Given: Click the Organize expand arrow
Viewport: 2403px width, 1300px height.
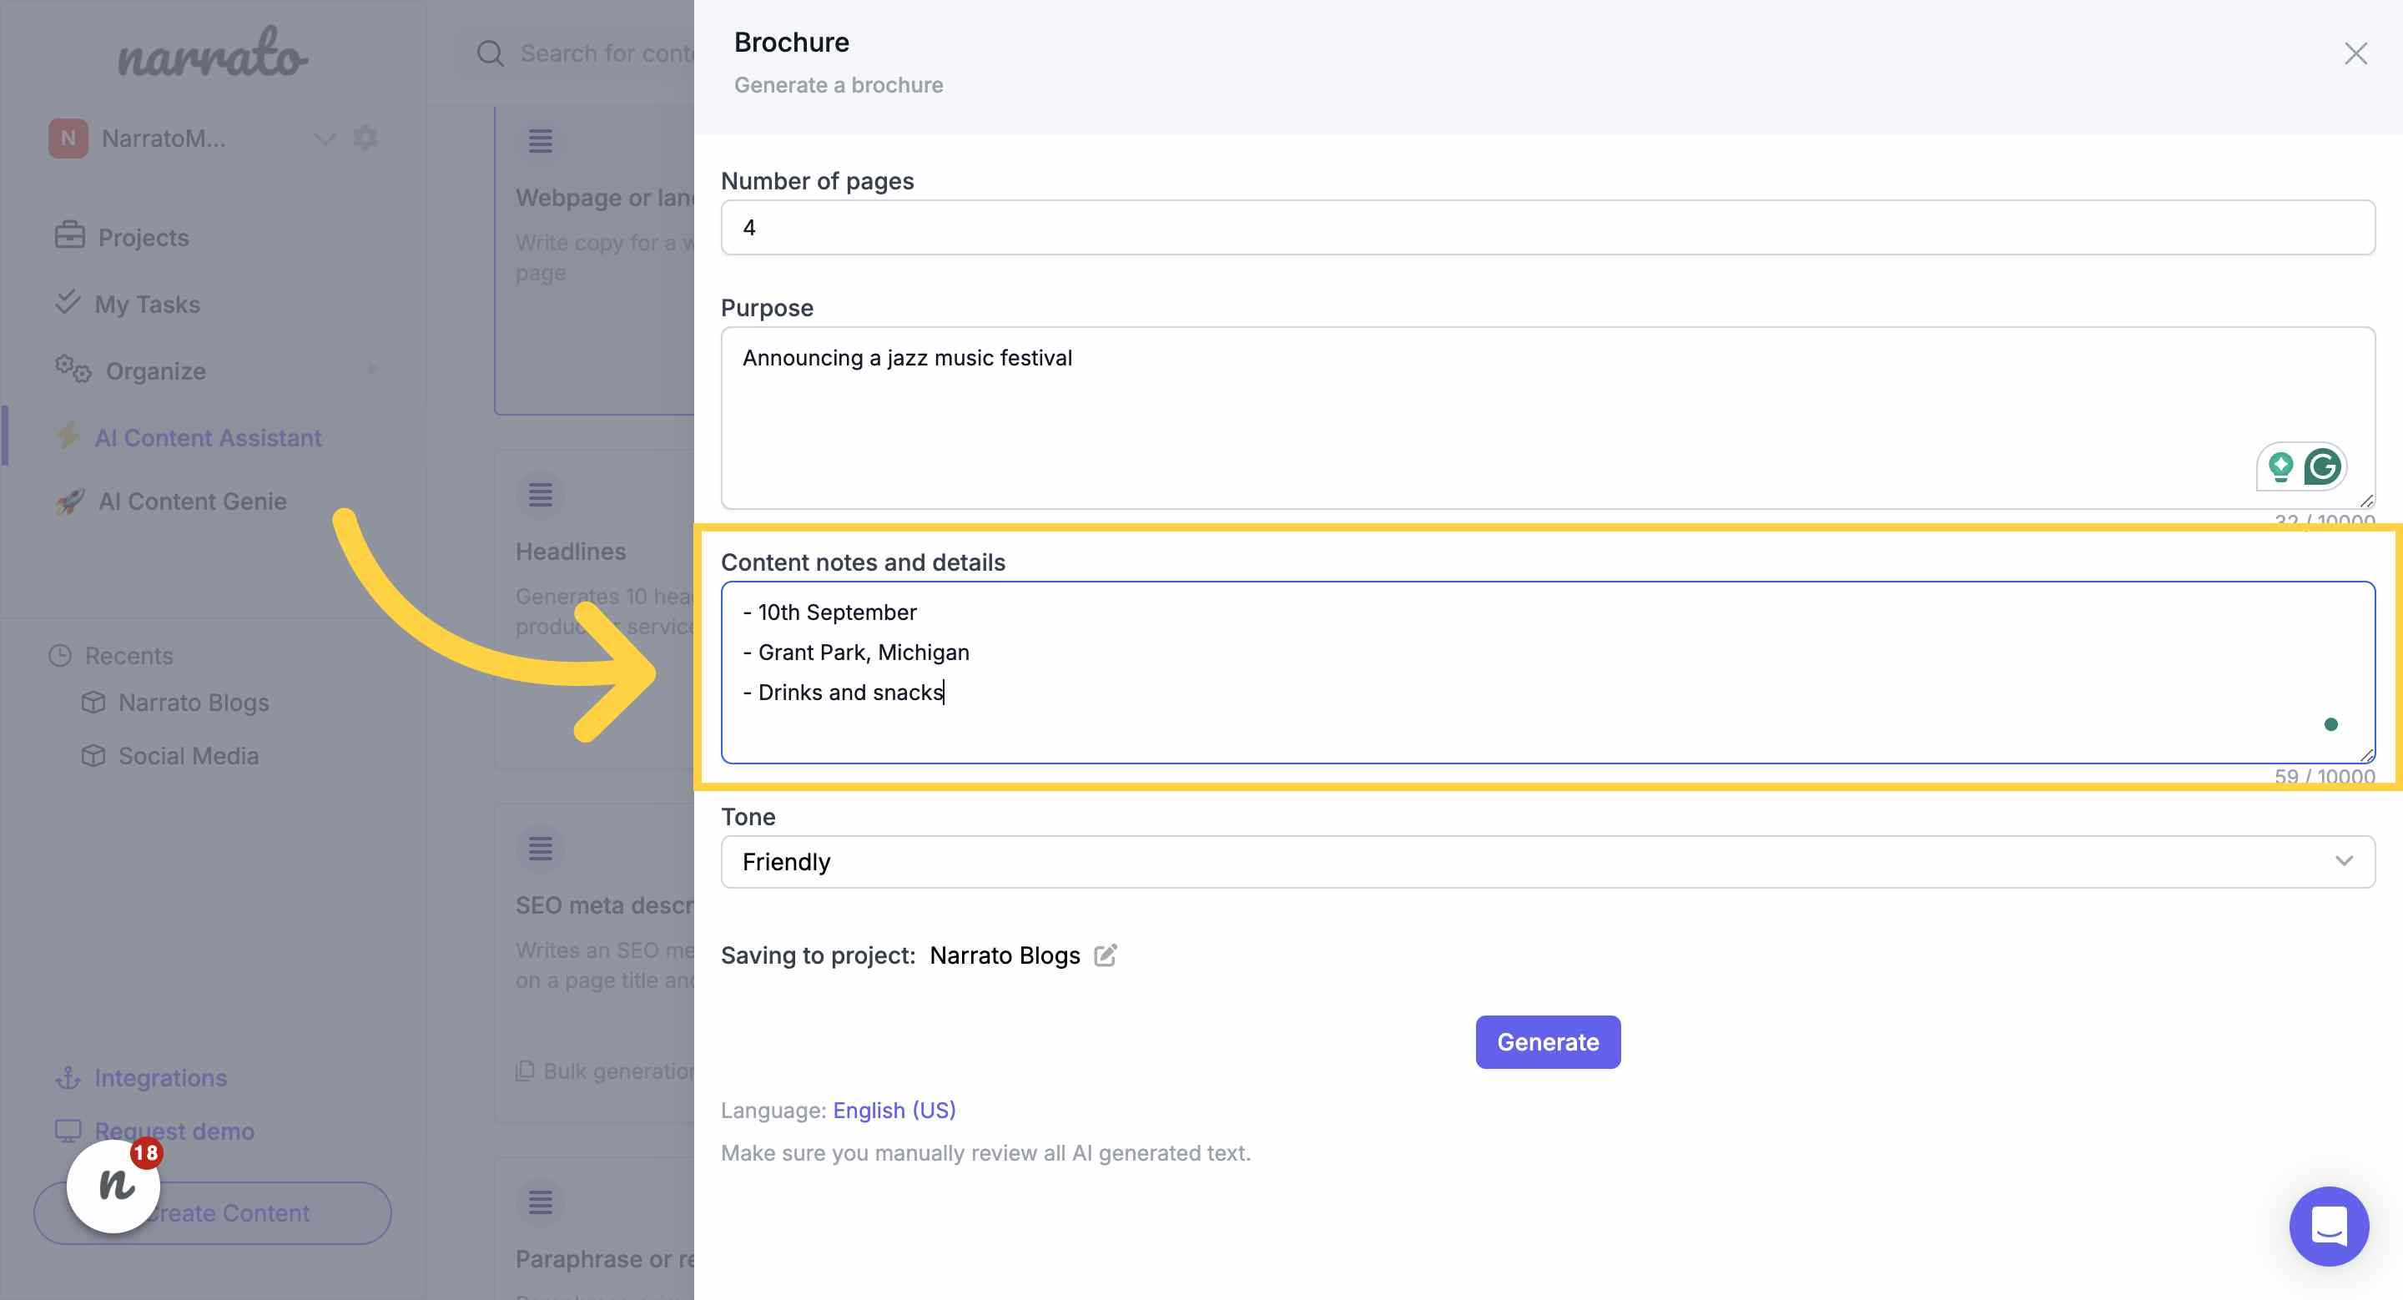Looking at the screenshot, I should (x=373, y=368).
